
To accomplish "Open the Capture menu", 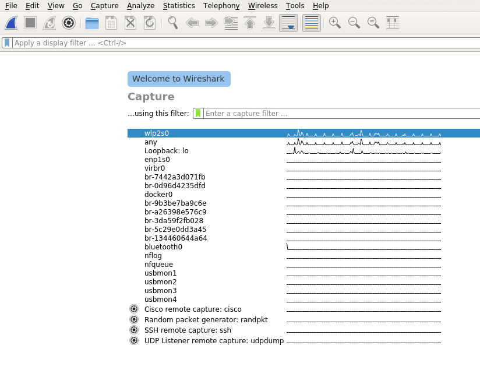I will tap(105, 5).
